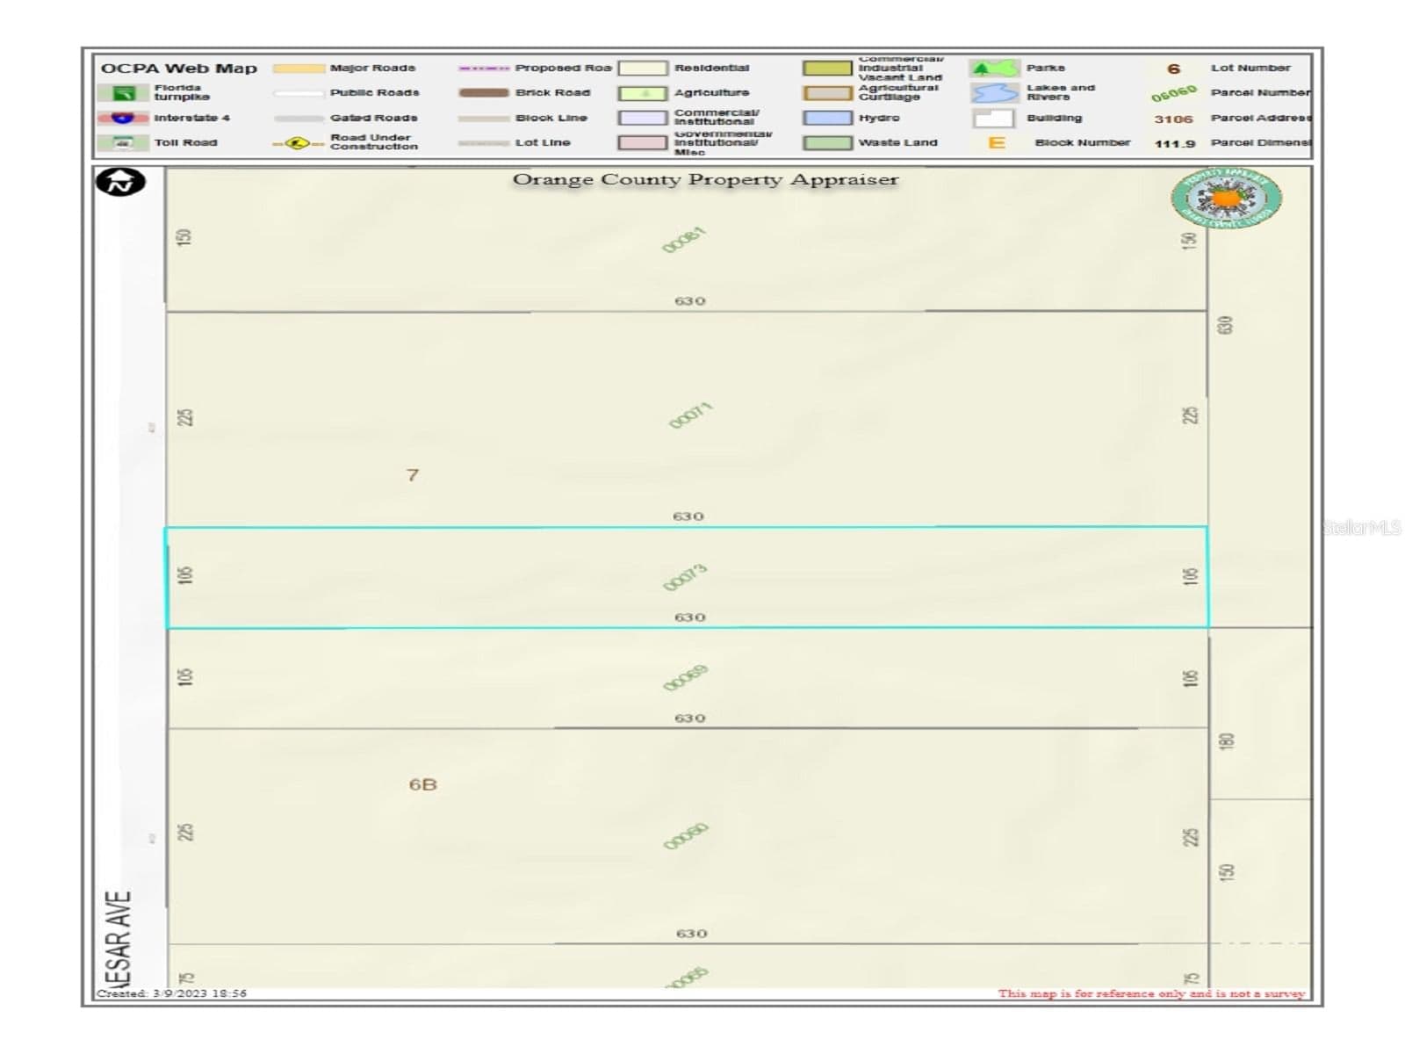The height and width of the screenshot is (1054, 1405).
Task: Click the Public Roads white swatch
Action: (299, 92)
